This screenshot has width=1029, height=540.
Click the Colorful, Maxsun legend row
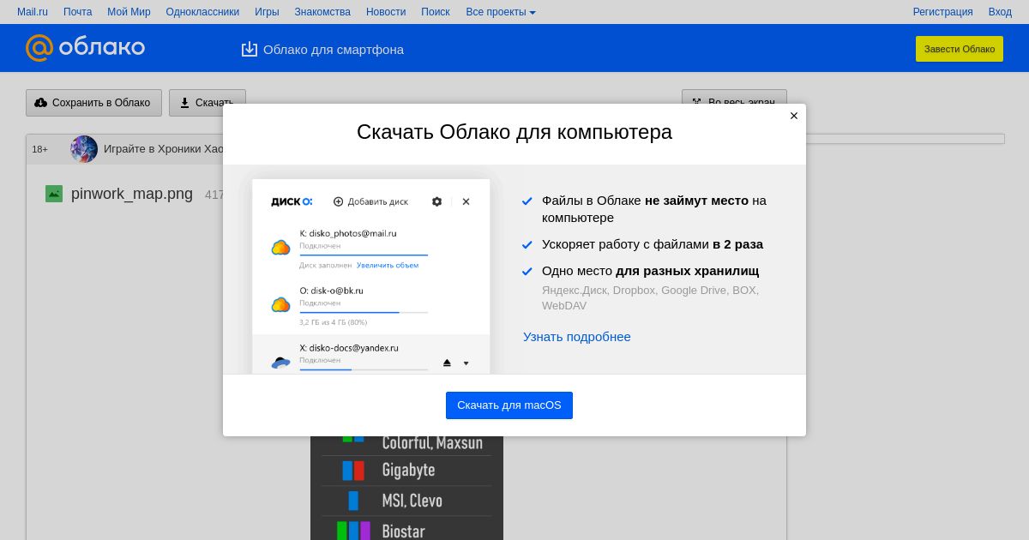coord(406,445)
